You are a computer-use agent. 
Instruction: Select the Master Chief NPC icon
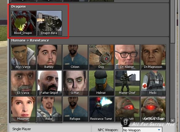coord(127,83)
